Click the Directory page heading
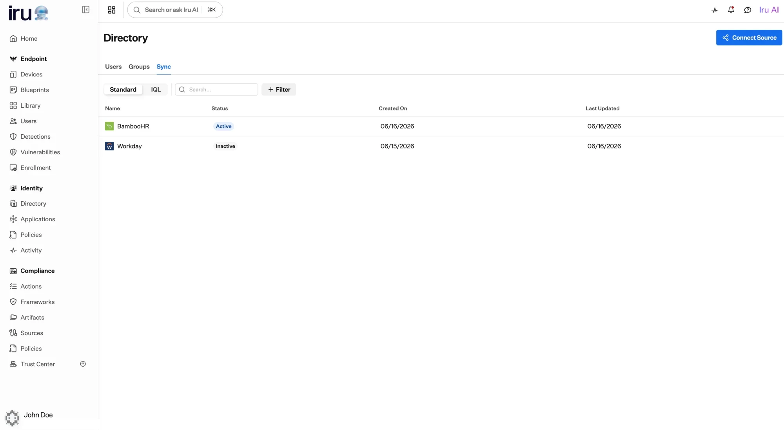Screen dimensions: 784x430 (125, 38)
